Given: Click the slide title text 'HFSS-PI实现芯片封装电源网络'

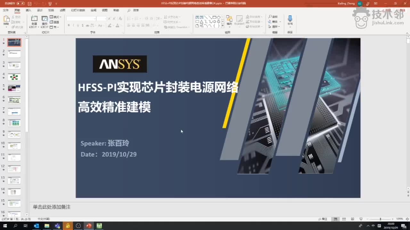Looking at the screenshot, I should 158,88.
